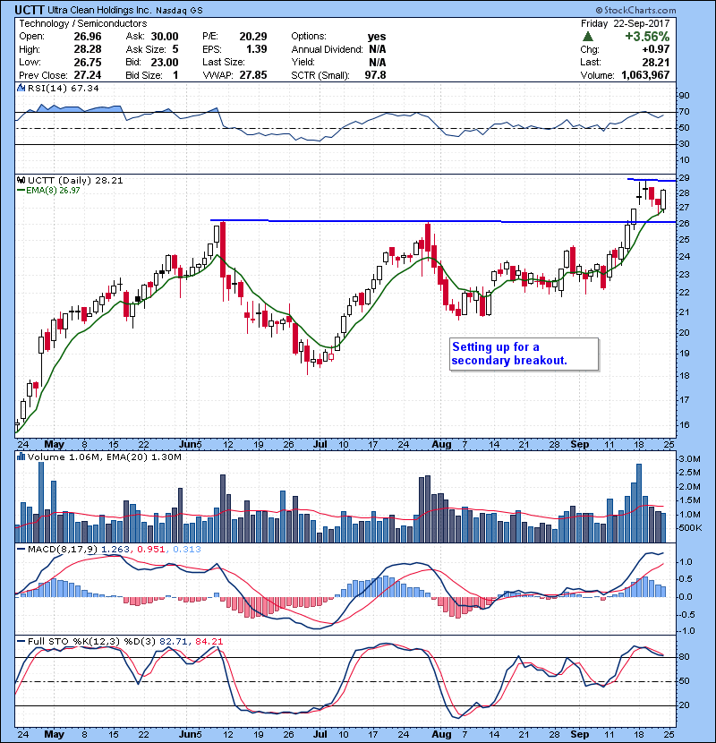Click the +3.56% percent change
The width and height of the screenshot is (716, 743).
pos(647,37)
